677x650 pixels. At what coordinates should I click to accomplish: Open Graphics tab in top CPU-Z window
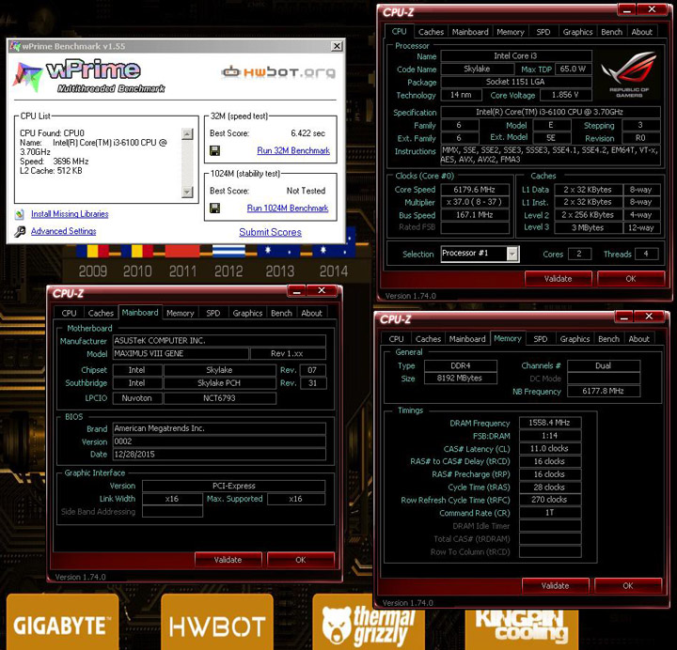577,32
